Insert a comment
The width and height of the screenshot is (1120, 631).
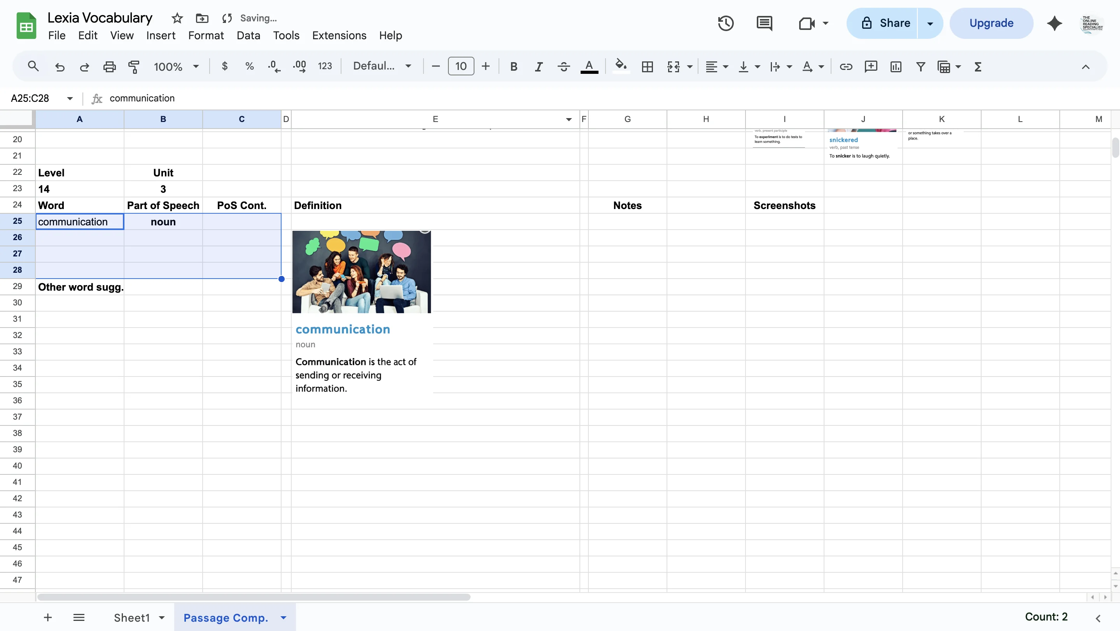pyautogui.click(x=870, y=66)
